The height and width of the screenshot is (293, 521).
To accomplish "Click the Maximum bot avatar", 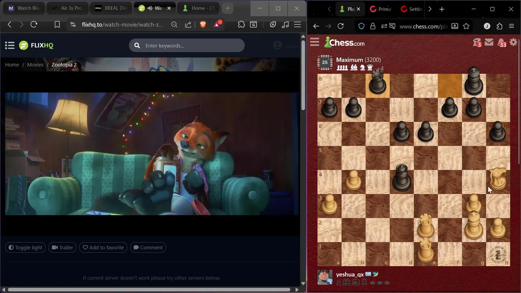I will tap(325, 62).
